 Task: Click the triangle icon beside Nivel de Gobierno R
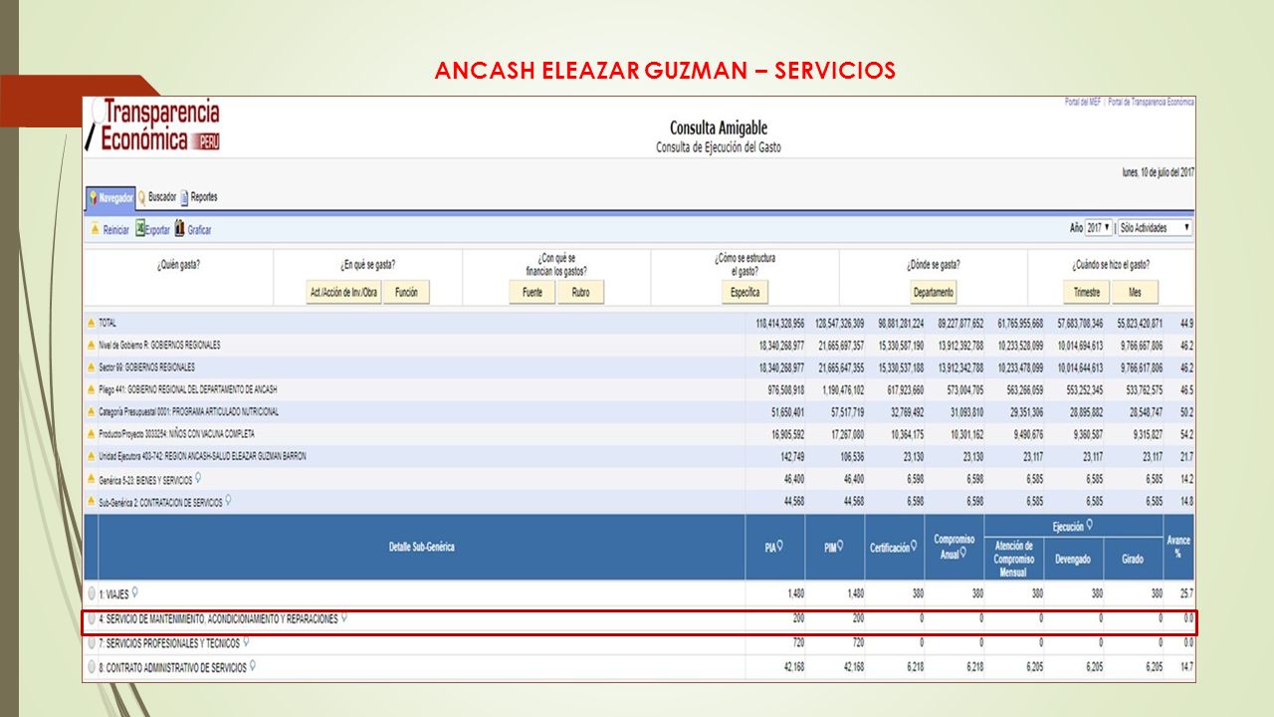(x=92, y=346)
